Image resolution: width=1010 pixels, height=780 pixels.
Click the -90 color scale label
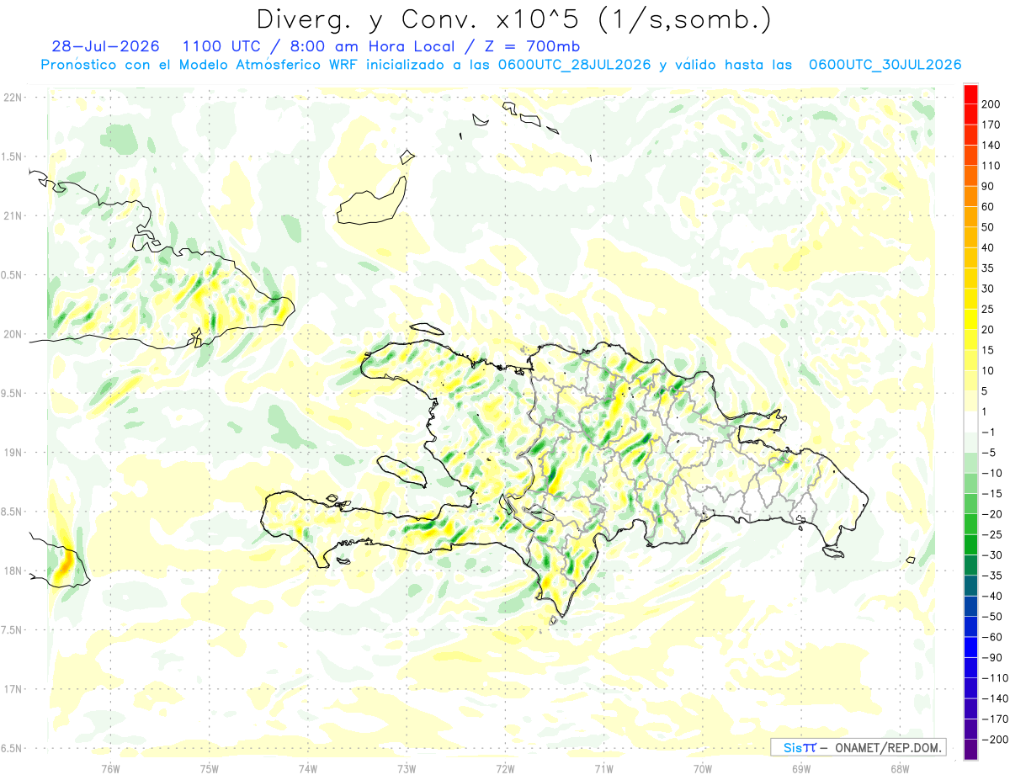[994, 657]
